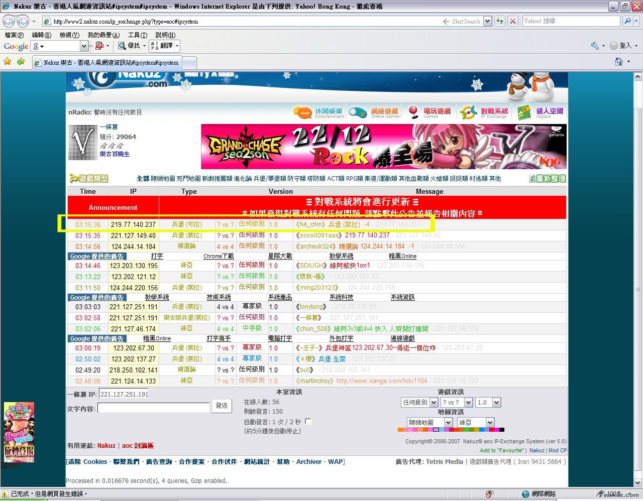Open the 對戰系統 IP Exchange nav icon
Viewport: 643px width, 501px height.
pyautogui.click(x=484, y=112)
